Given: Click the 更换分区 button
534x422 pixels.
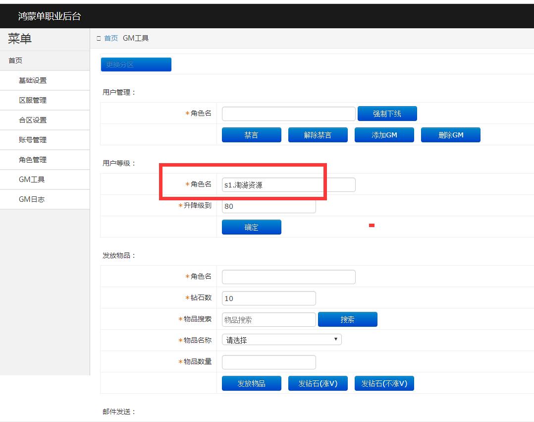Looking at the screenshot, I should (136, 64).
